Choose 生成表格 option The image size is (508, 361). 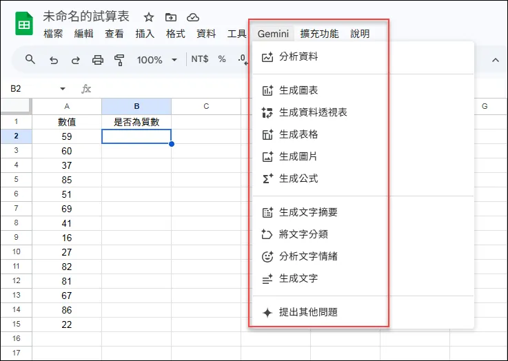(x=363, y=134)
